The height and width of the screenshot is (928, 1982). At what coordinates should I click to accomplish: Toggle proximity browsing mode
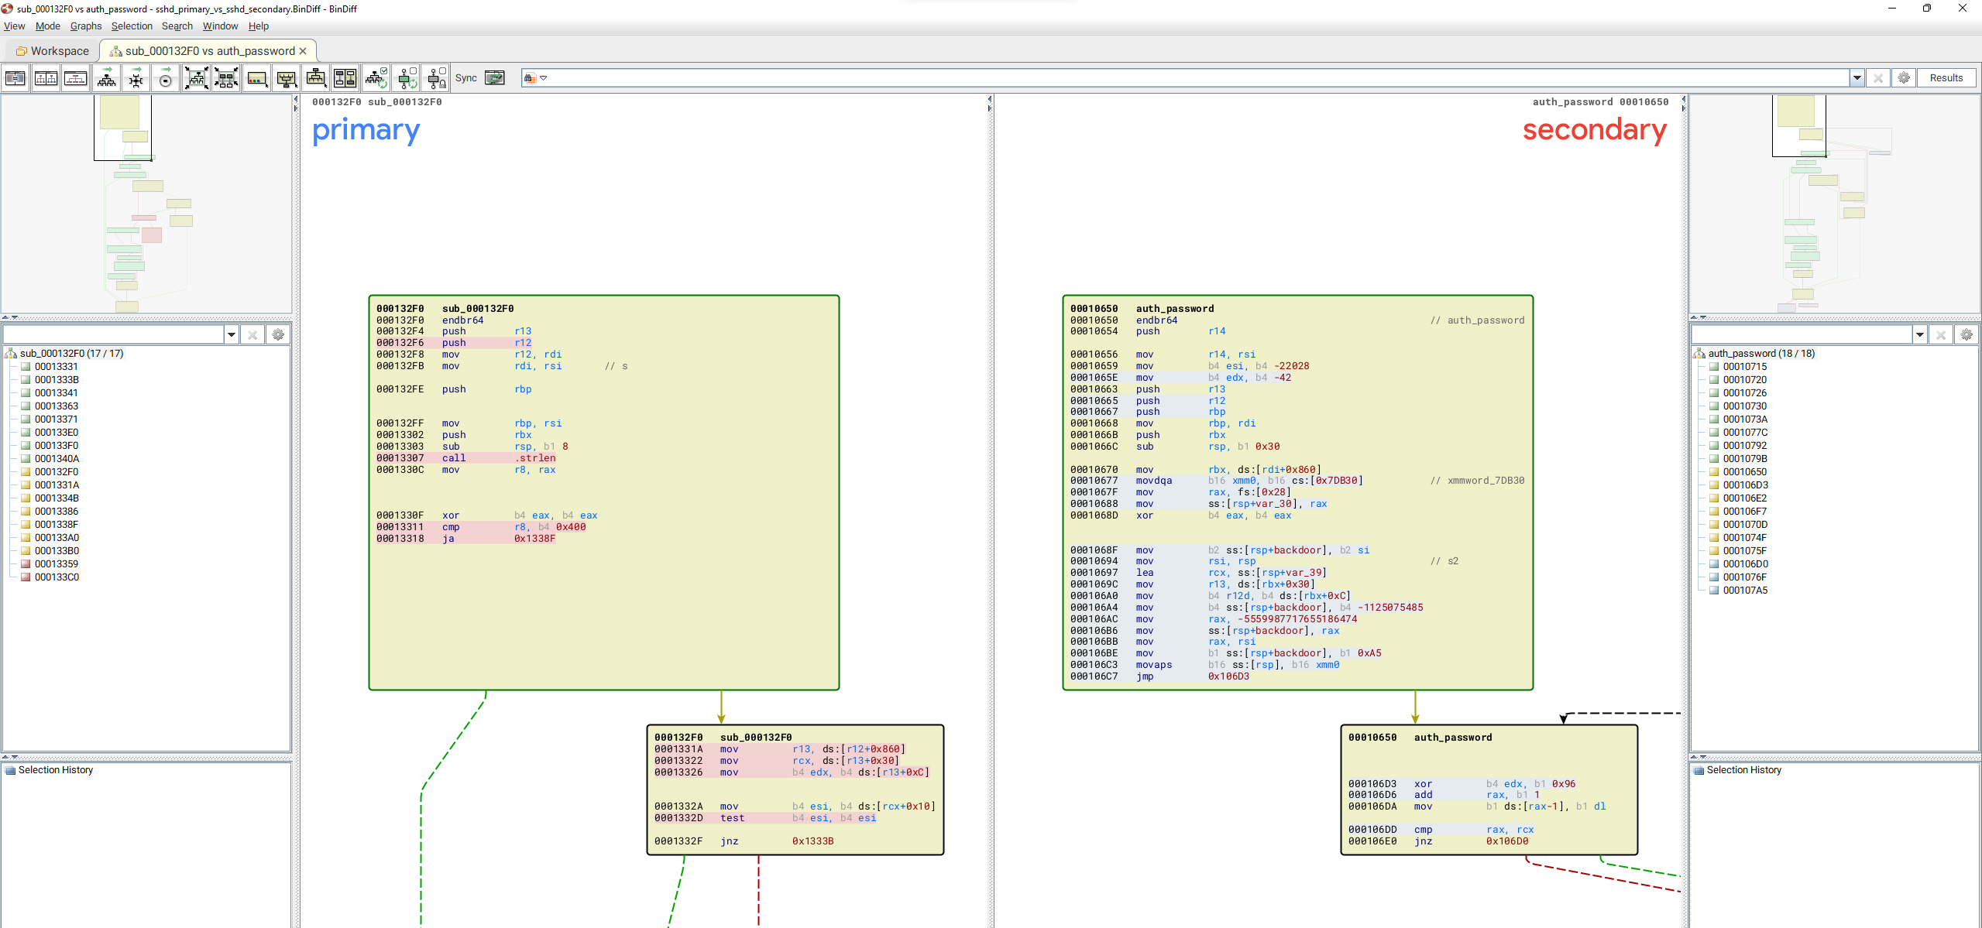[x=407, y=78]
